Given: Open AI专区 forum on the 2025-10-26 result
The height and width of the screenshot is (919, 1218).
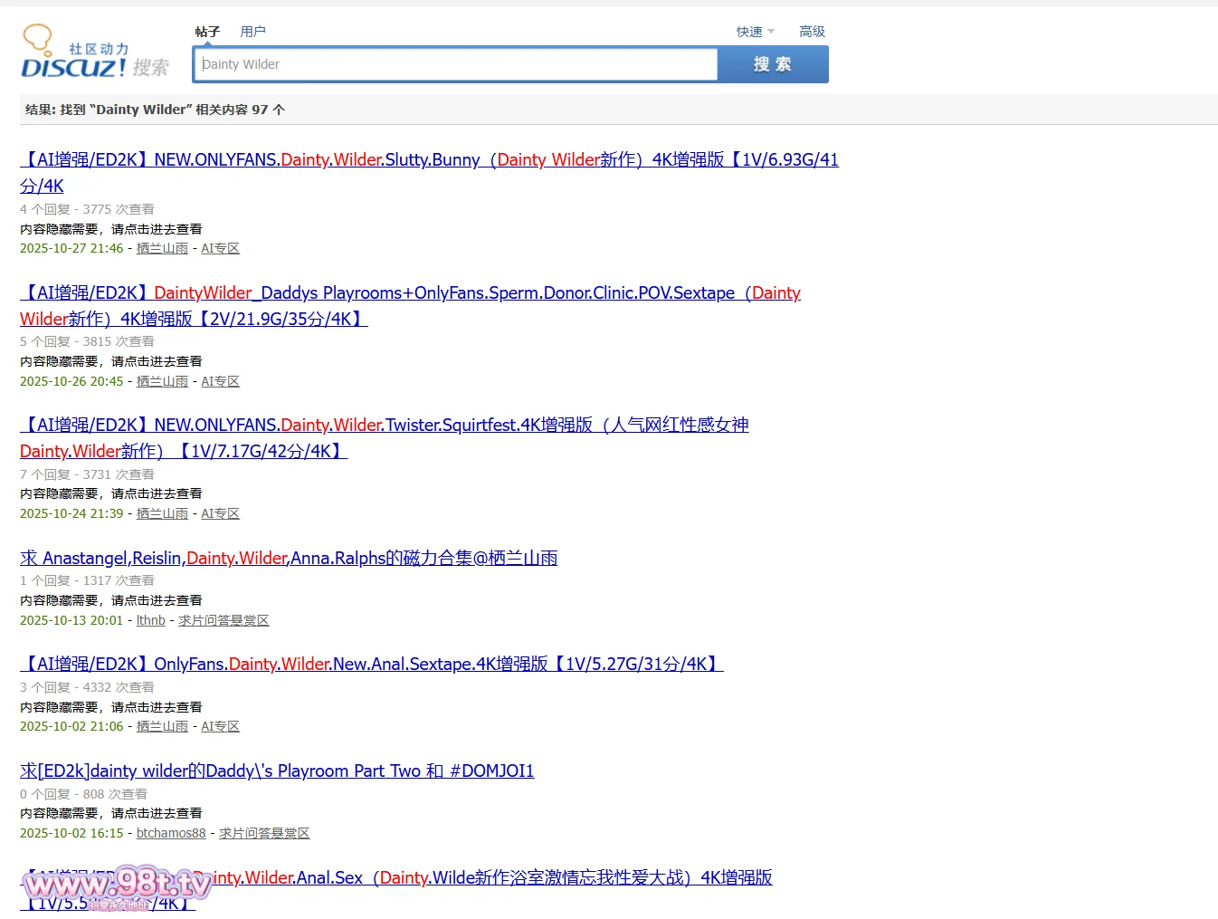Looking at the screenshot, I should [220, 381].
